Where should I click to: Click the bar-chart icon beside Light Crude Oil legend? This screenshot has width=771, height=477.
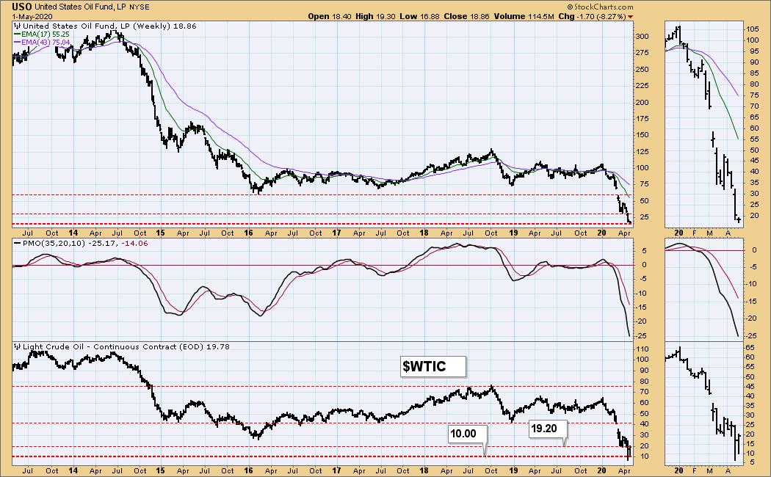(x=17, y=346)
